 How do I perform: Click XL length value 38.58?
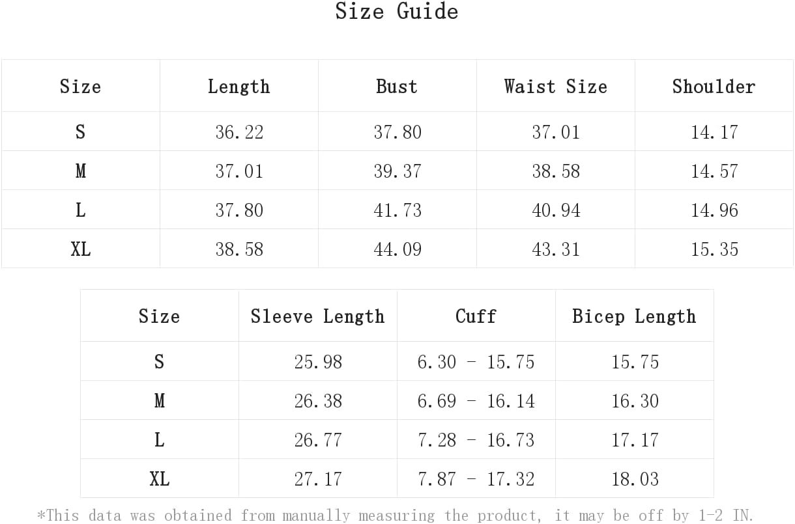click(239, 249)
